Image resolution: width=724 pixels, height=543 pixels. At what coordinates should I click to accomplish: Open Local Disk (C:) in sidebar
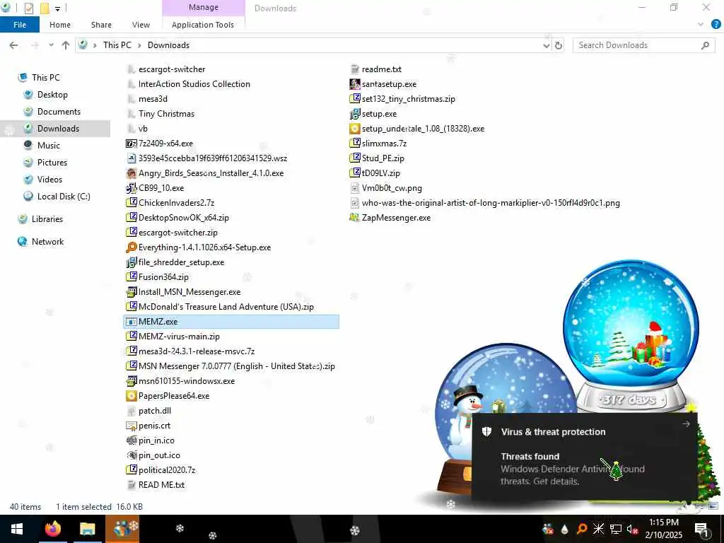63,197
